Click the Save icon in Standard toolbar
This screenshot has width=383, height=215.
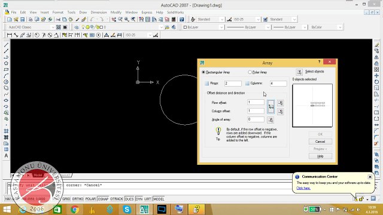click(22, 19)
